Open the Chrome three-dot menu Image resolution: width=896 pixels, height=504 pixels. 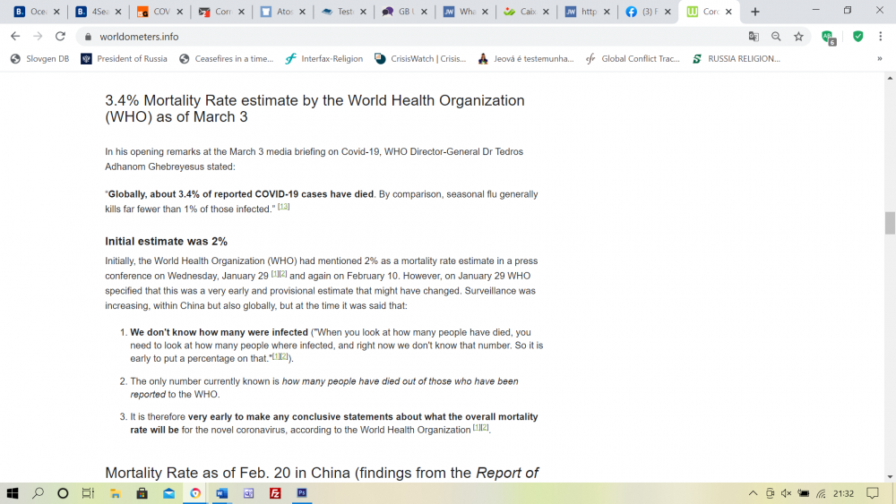(883, 37)
